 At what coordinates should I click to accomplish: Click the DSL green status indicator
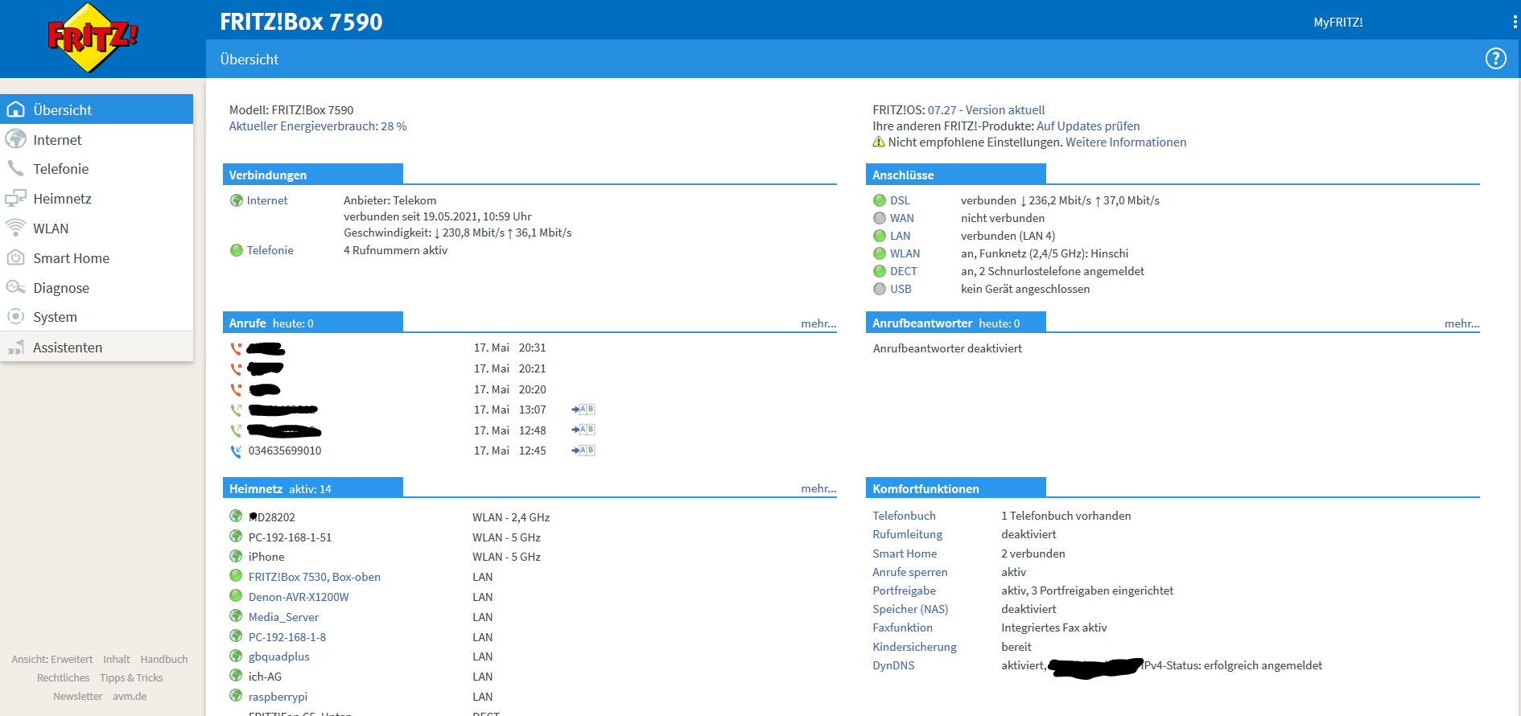coord(880,200)
